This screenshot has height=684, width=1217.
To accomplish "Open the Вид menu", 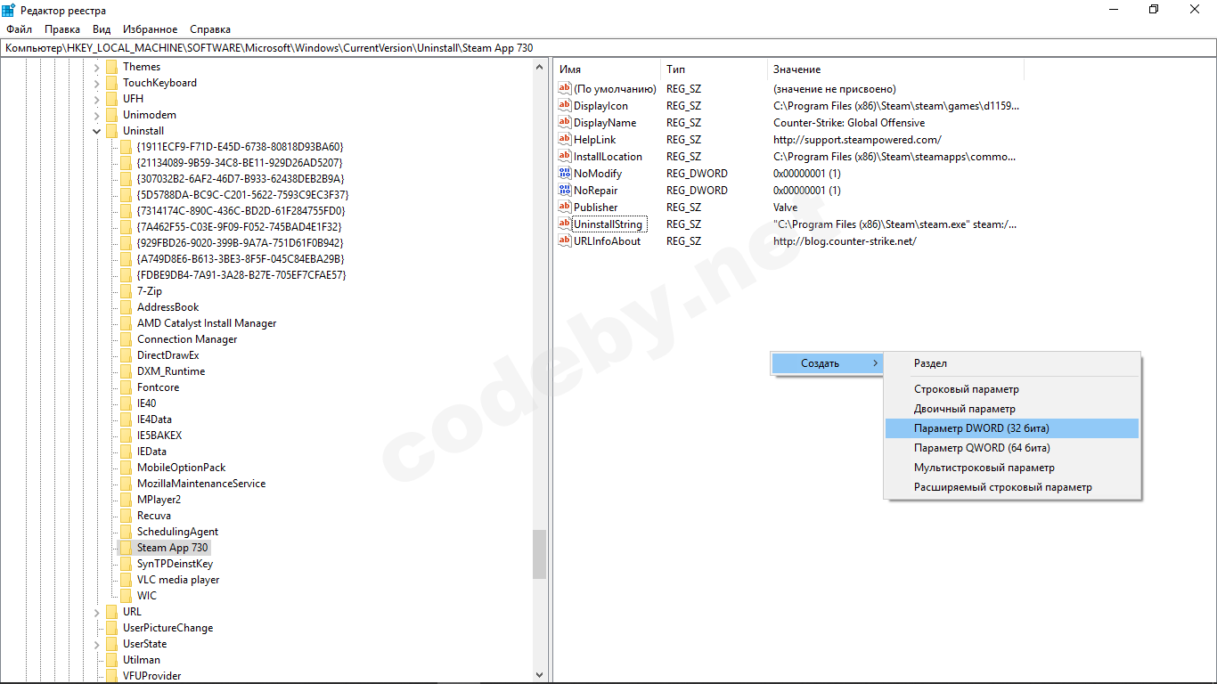I will click(x=102, y=29).
